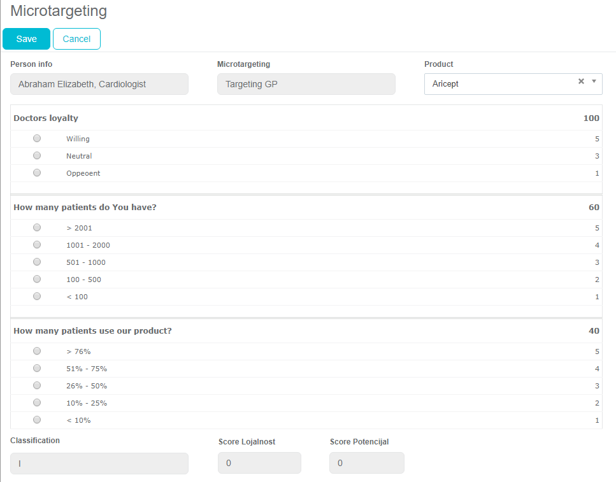Click the Save button
Viewport: 616px width, 482px height.
[x=26, y=39]
